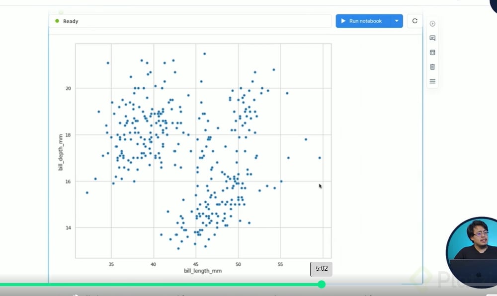
Task: Click the refresh kernel icon
Action: click(x=414, y=21)
